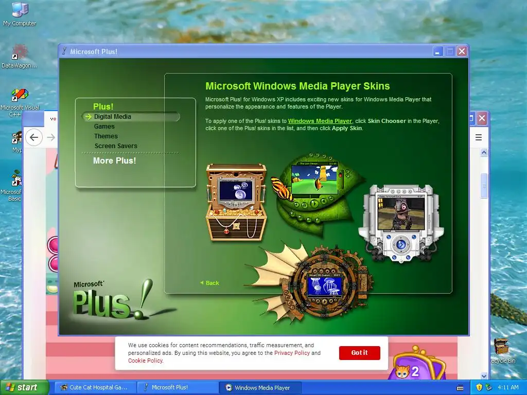Open the Privacy Policy link
Screen dimensions: 527x395
tap(292, 353)
